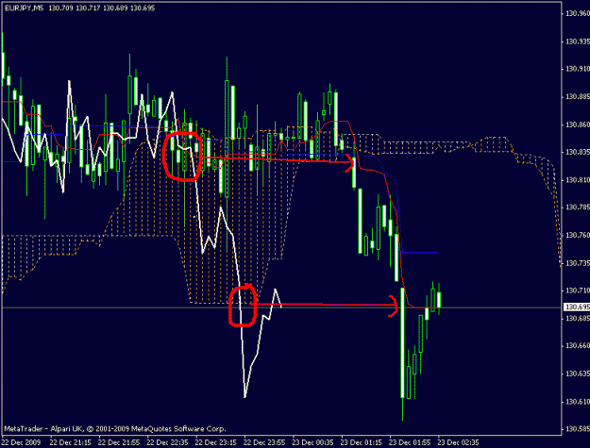Click the 23 Dec 00:35 time label
This screenshot has height=448, width=590.
coord(313,442)
